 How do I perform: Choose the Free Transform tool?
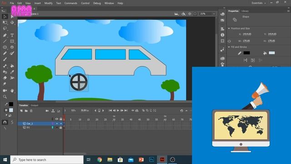point(5,22)
